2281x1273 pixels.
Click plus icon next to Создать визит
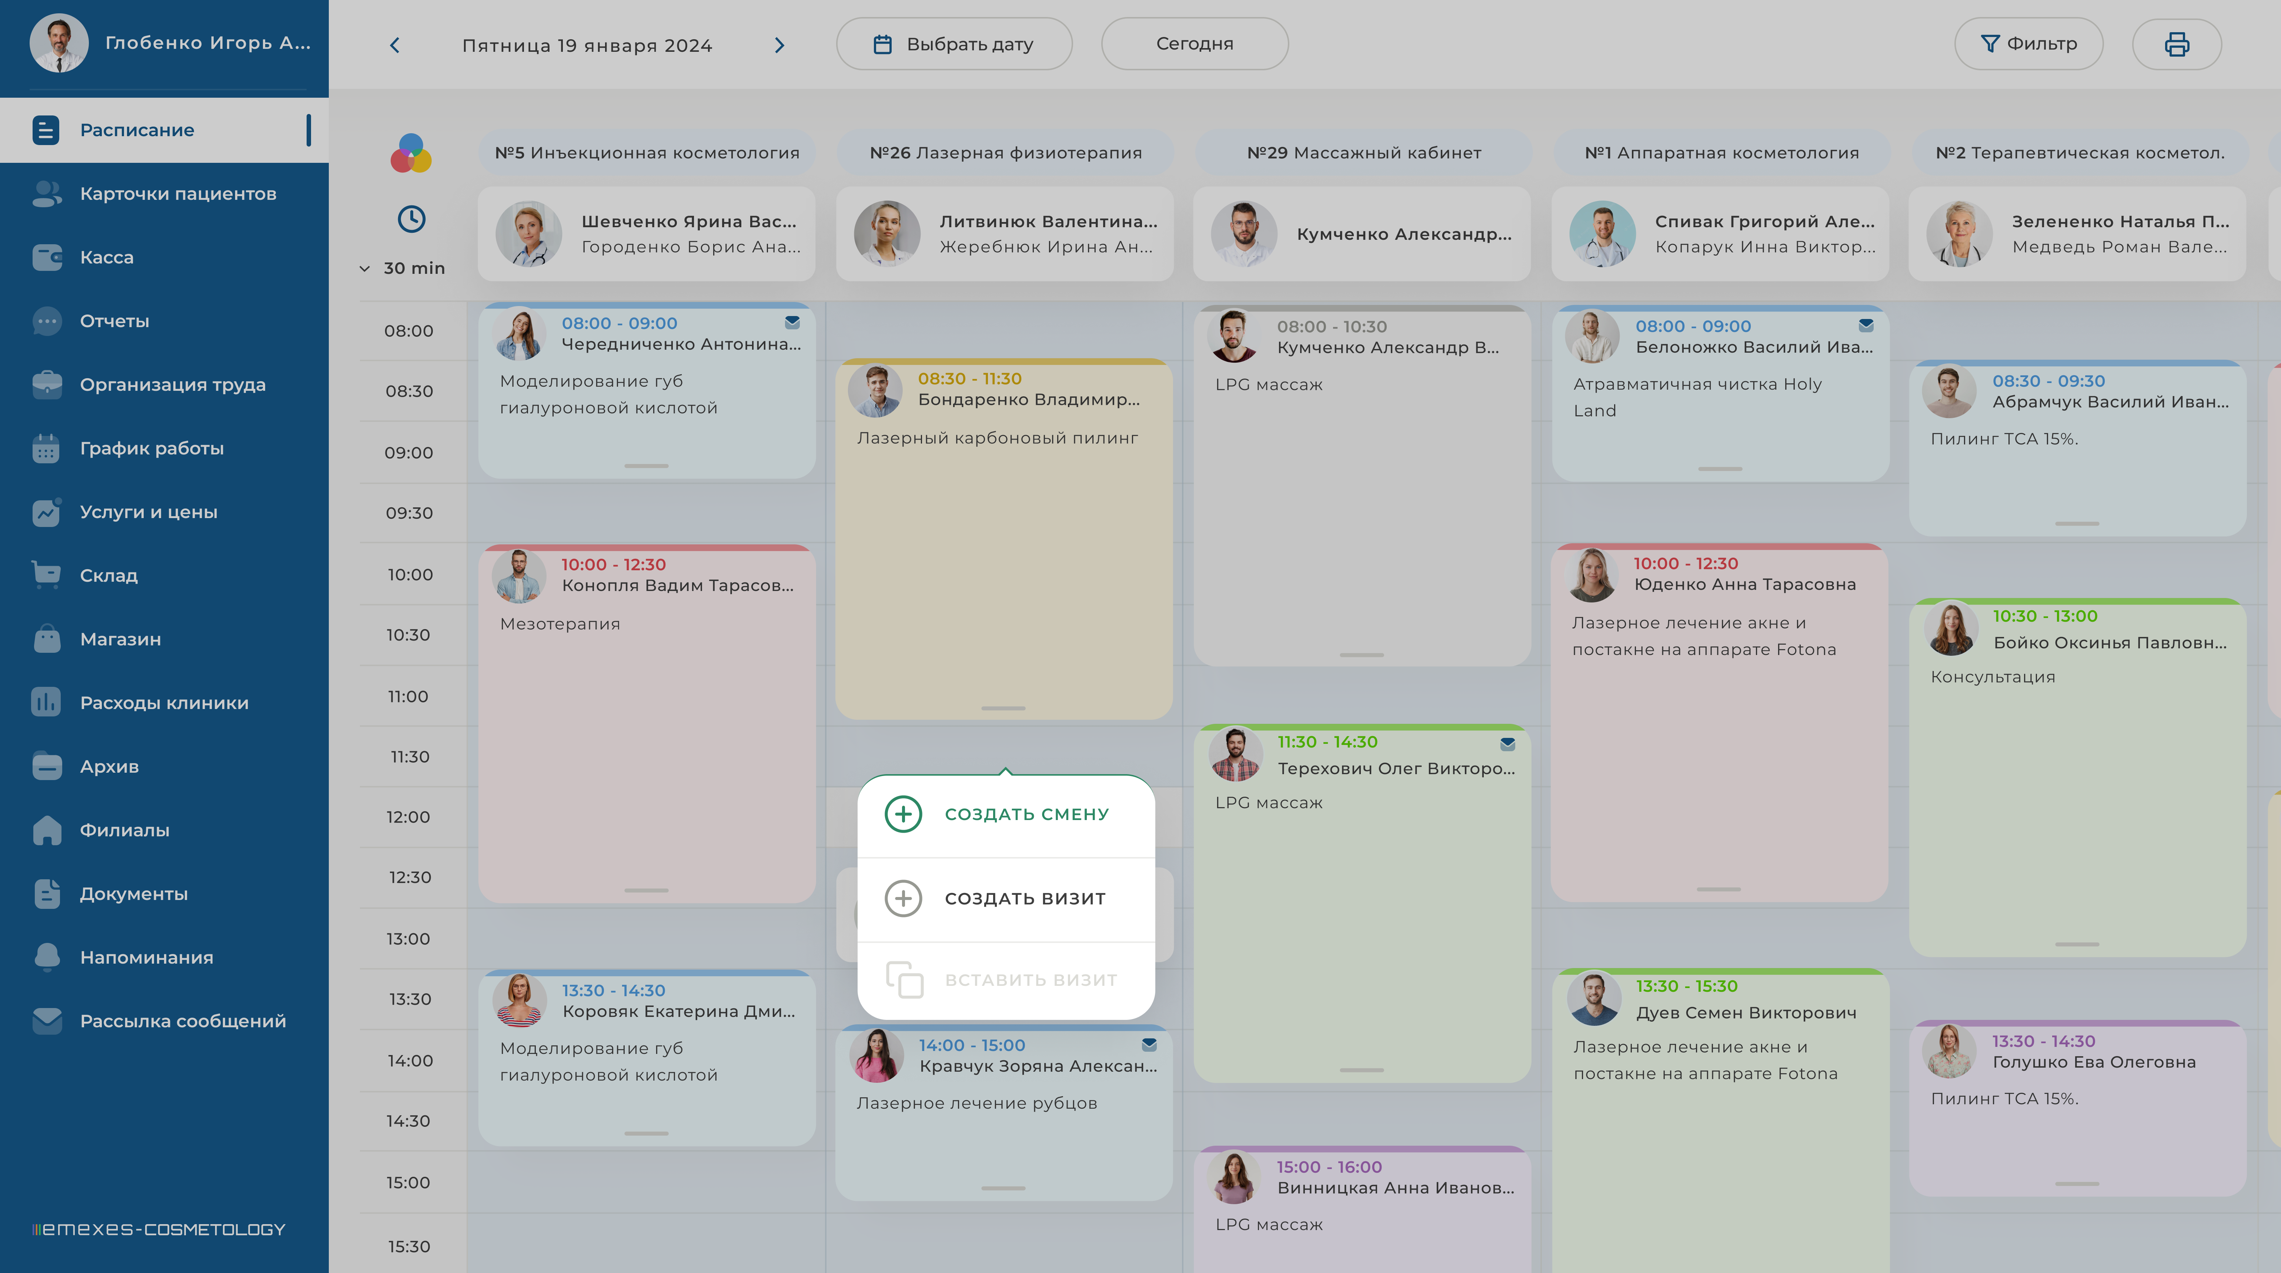(903, 899)
